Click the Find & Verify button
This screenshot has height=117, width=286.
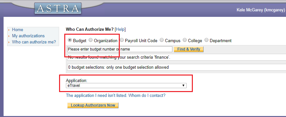click(189, 49)
